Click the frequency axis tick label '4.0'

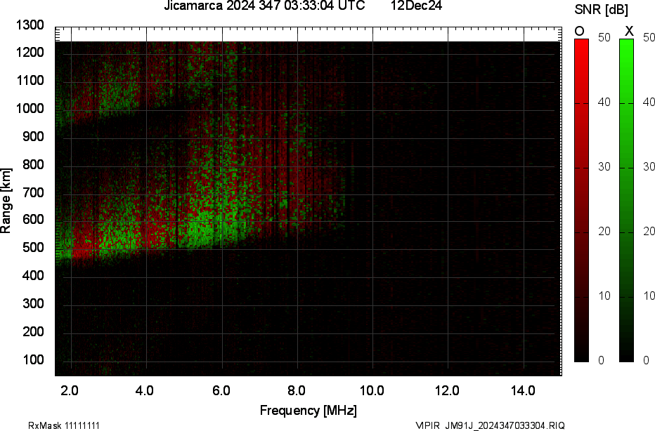point(144,391)
